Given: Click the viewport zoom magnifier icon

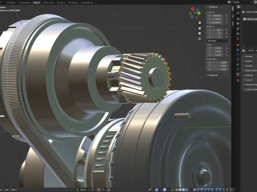Looking at the screenshot, I should [x=200, y=23].
